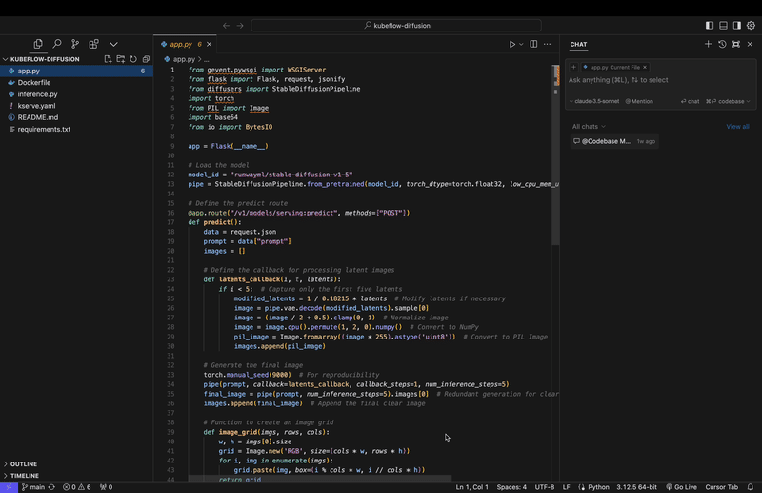Open the run options dropdown arrow
This screenshot has height=493, width=762.
tap(521, 44)
